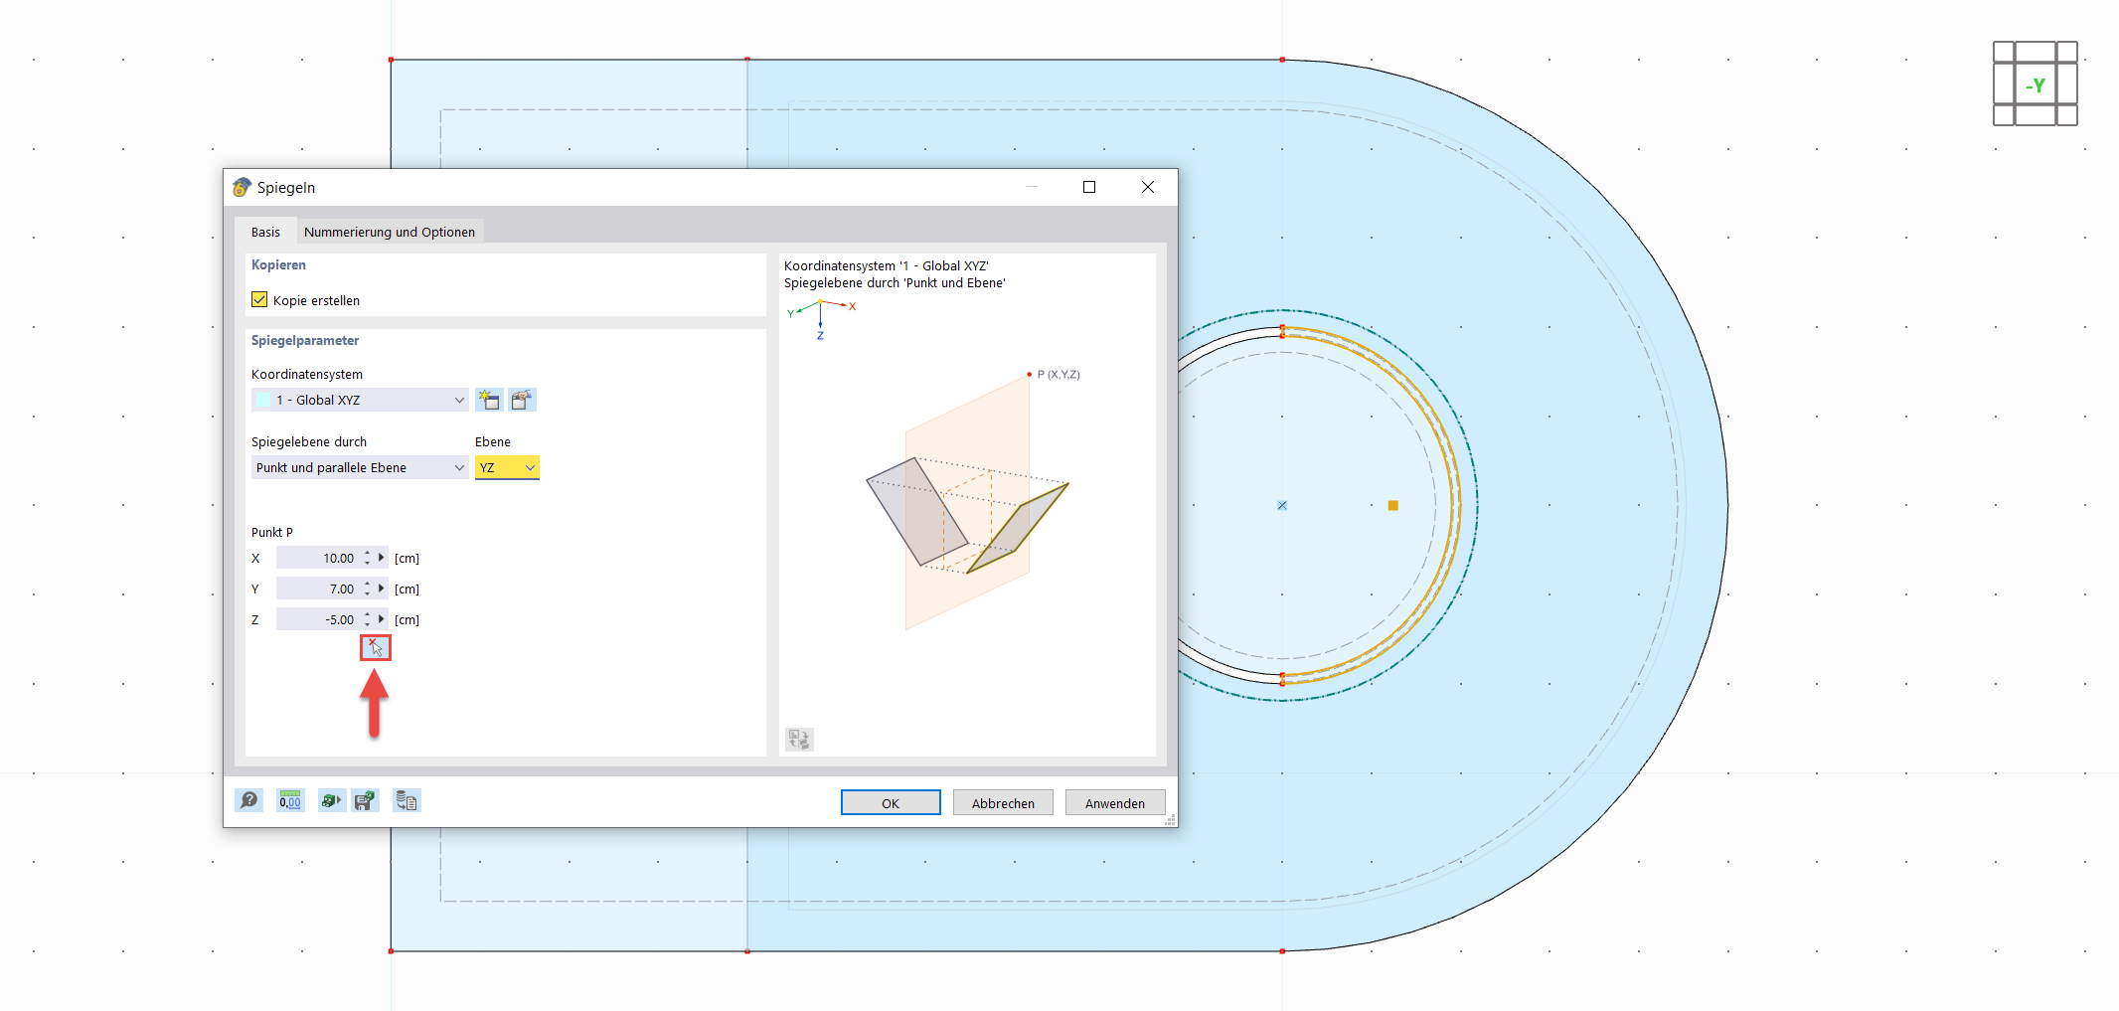The width and height of the screenshot is (2119, 1011).
Task: Uncheck the Kopie erstellen checkbox
Action: point(258,299)
